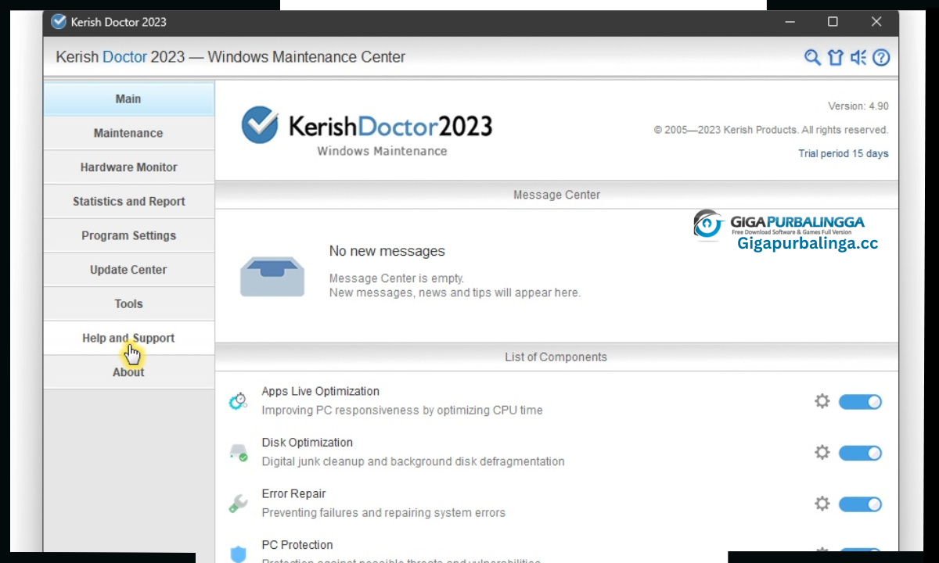Click 'Preventing failures and repairing system errors'

click(383, 513)
